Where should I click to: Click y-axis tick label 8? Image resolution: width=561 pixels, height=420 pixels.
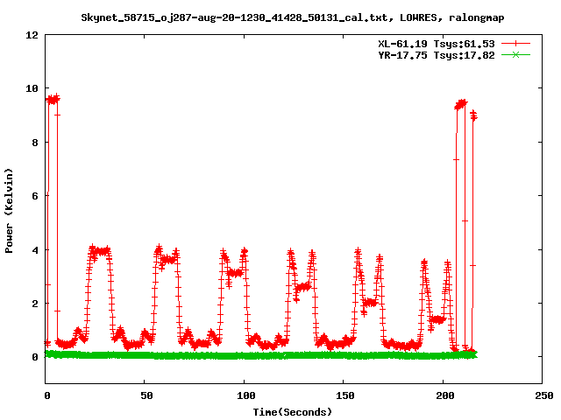(x=35, y=143)
